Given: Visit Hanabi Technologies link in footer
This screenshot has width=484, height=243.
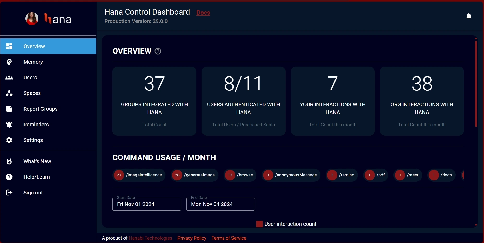Looking at the screenshot, I should (151, 238).
